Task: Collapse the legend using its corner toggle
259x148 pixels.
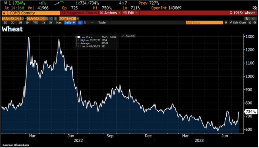Action: pos(76,37)
